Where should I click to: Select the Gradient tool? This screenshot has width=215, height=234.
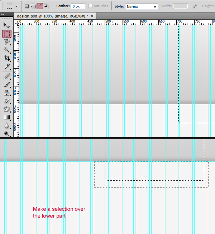coord(6,117)
